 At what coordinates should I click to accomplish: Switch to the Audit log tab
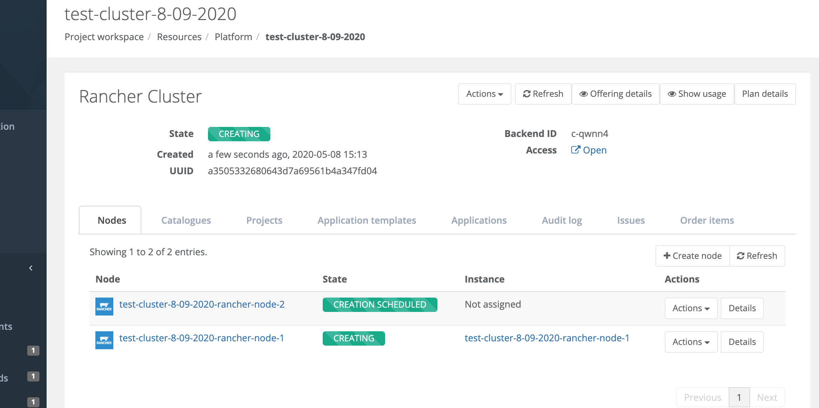[x=562, y=220]
